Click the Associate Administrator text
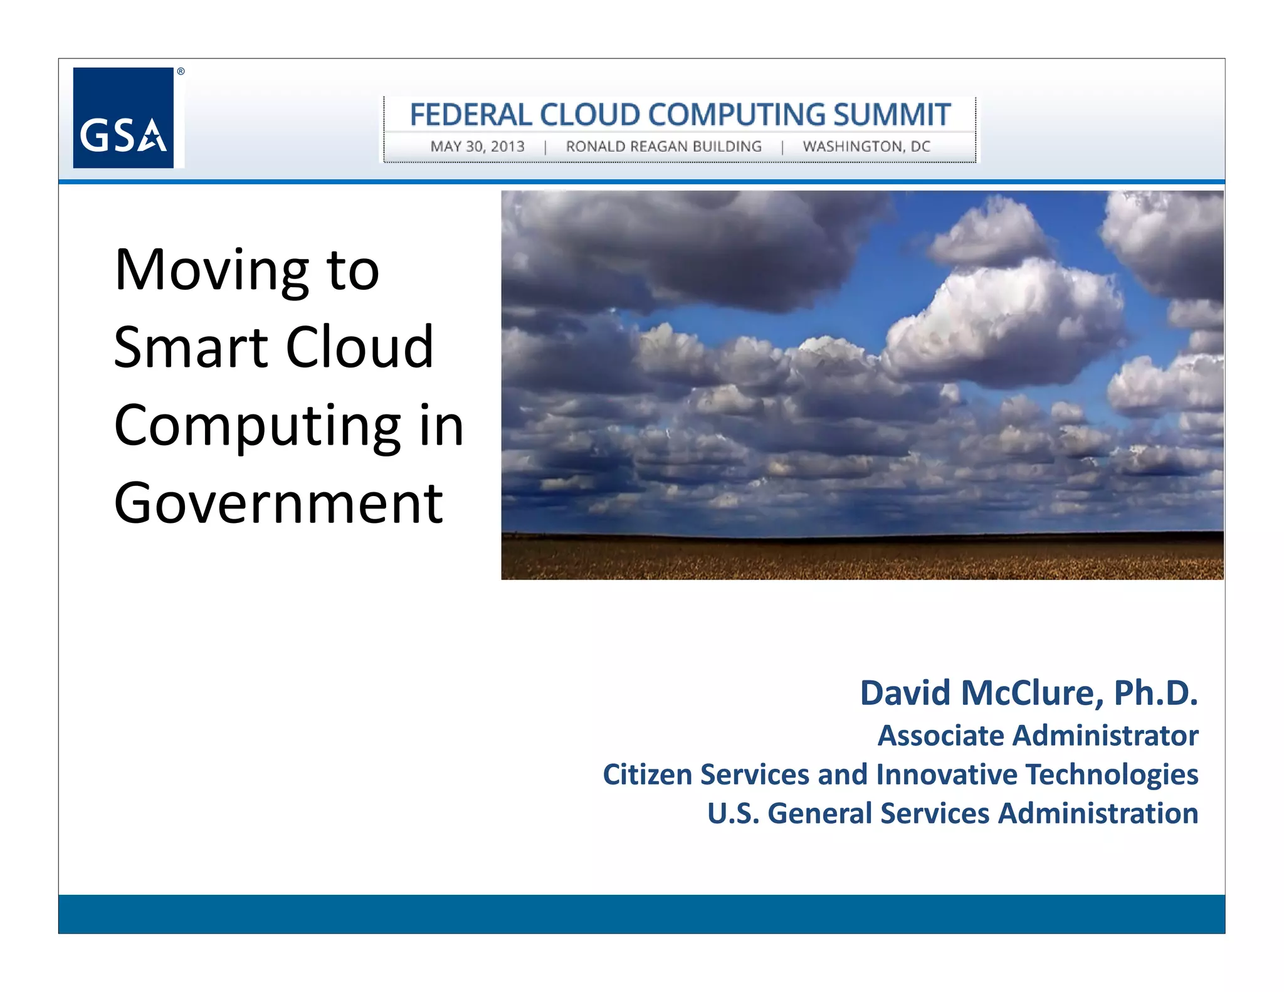 pos(1038,736)
